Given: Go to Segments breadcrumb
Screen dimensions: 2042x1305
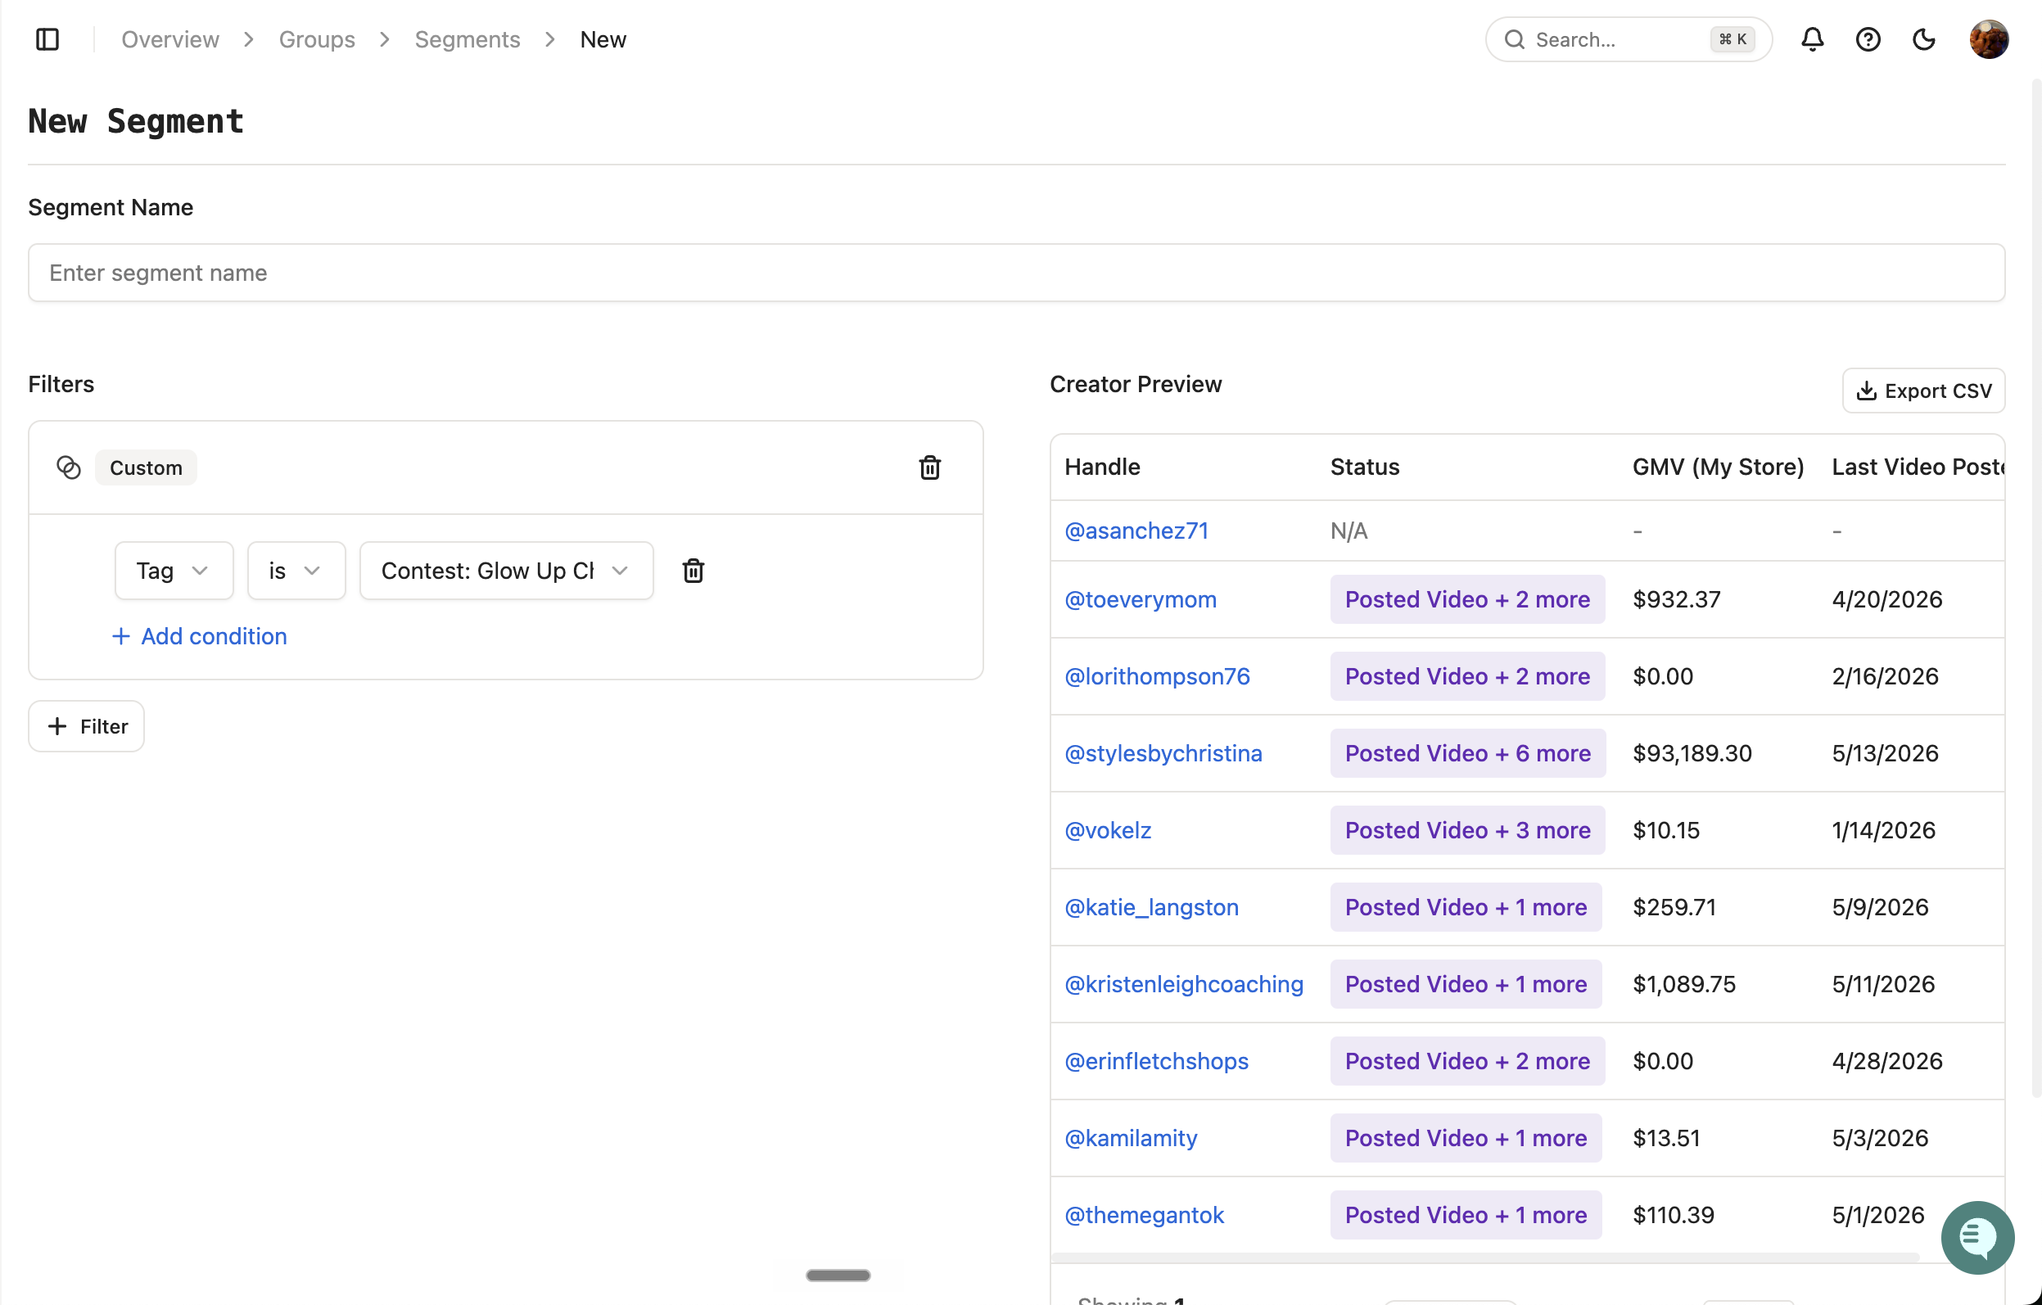Looking at the screenshot, I should pos(468,39).
